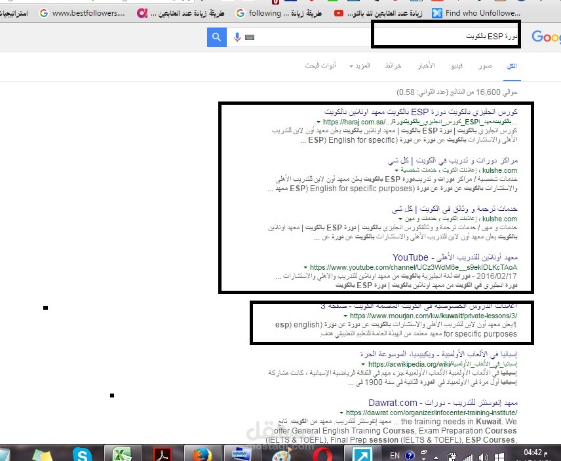Open the www.bestfollowers bookmark
The height and width of the screenshot is (461, 561).
(83, 13)
